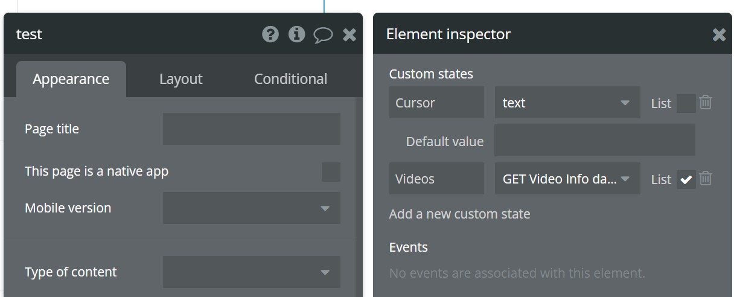Open the Cursor type dropdown showing text

point(567,103)
